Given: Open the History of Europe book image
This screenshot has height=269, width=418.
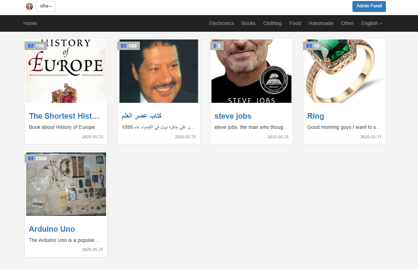Looking at the screenshot, I should [66, 71].
